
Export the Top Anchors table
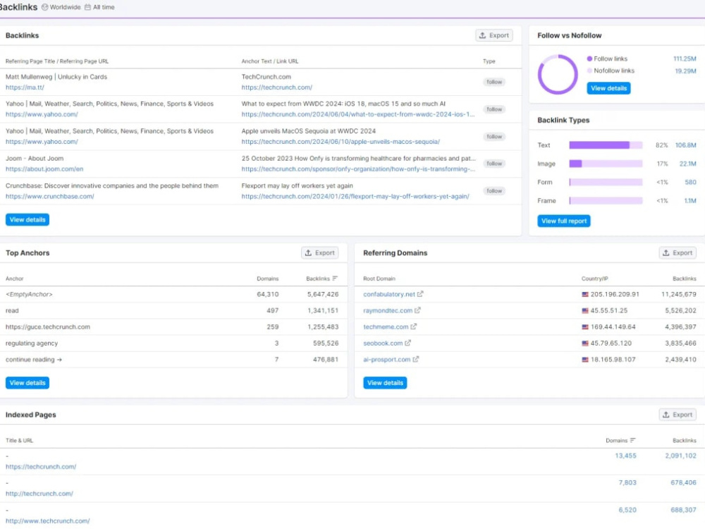pyautogui.click(x=319, y=253)
